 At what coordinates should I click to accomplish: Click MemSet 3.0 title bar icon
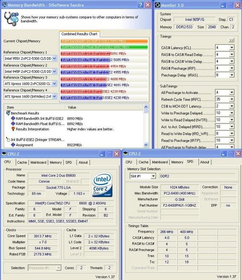[x=158, y=5]
